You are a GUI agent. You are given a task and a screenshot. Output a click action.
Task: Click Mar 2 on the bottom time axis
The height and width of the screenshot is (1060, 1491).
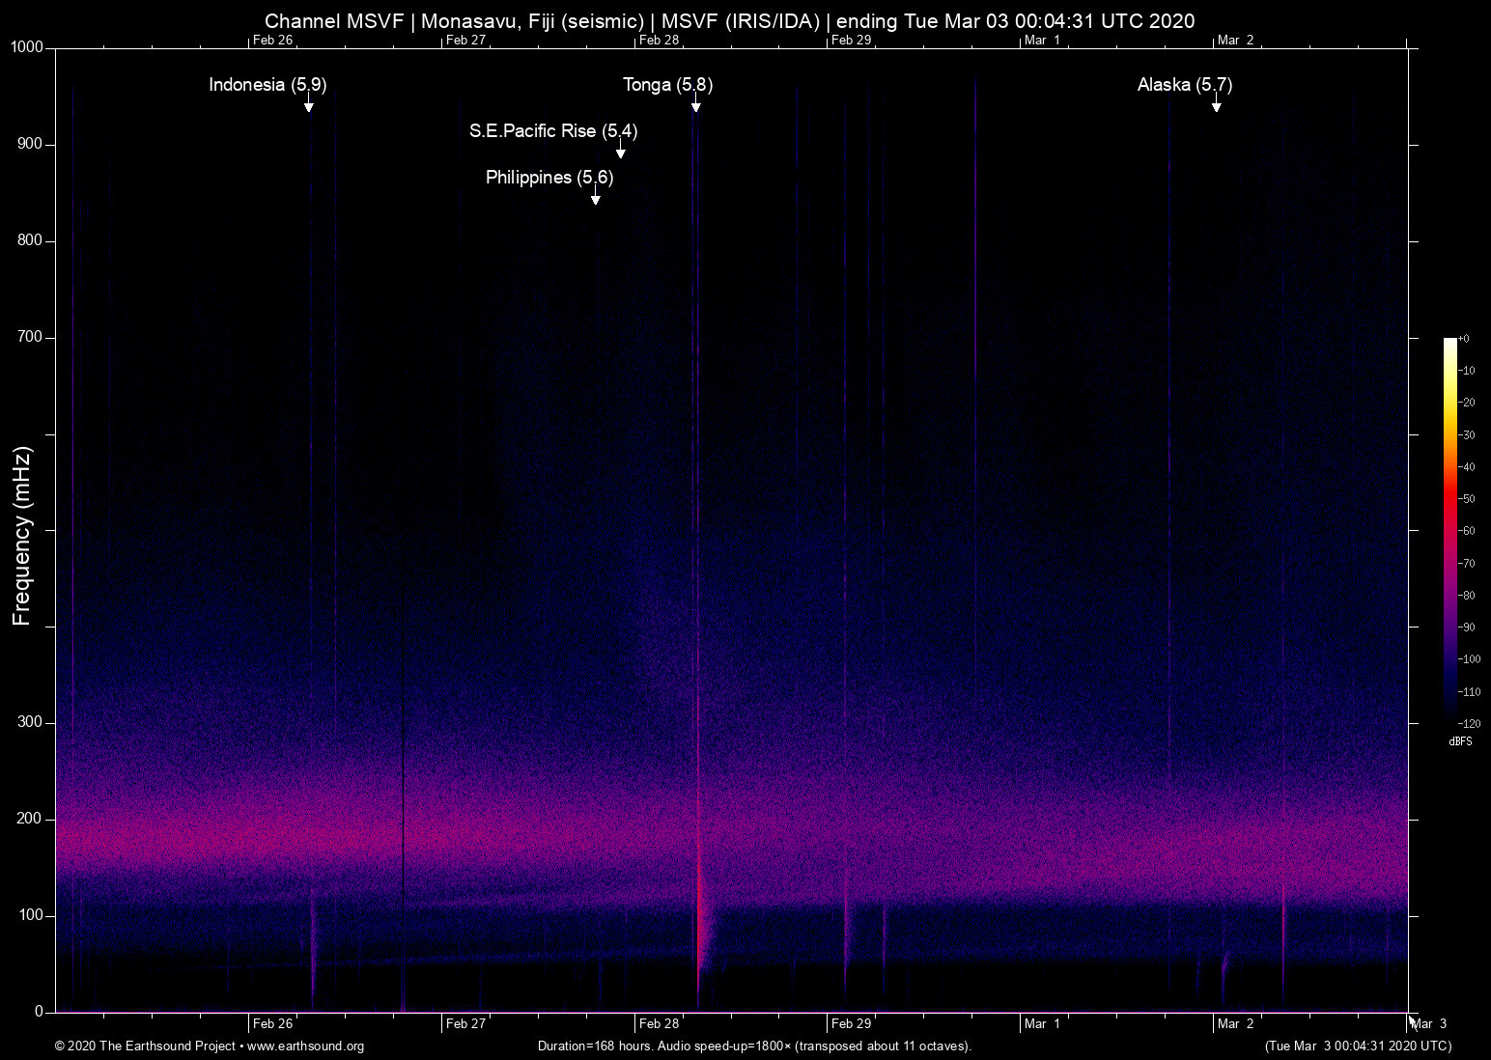pyautogui.click(x=1236, y=1024)
